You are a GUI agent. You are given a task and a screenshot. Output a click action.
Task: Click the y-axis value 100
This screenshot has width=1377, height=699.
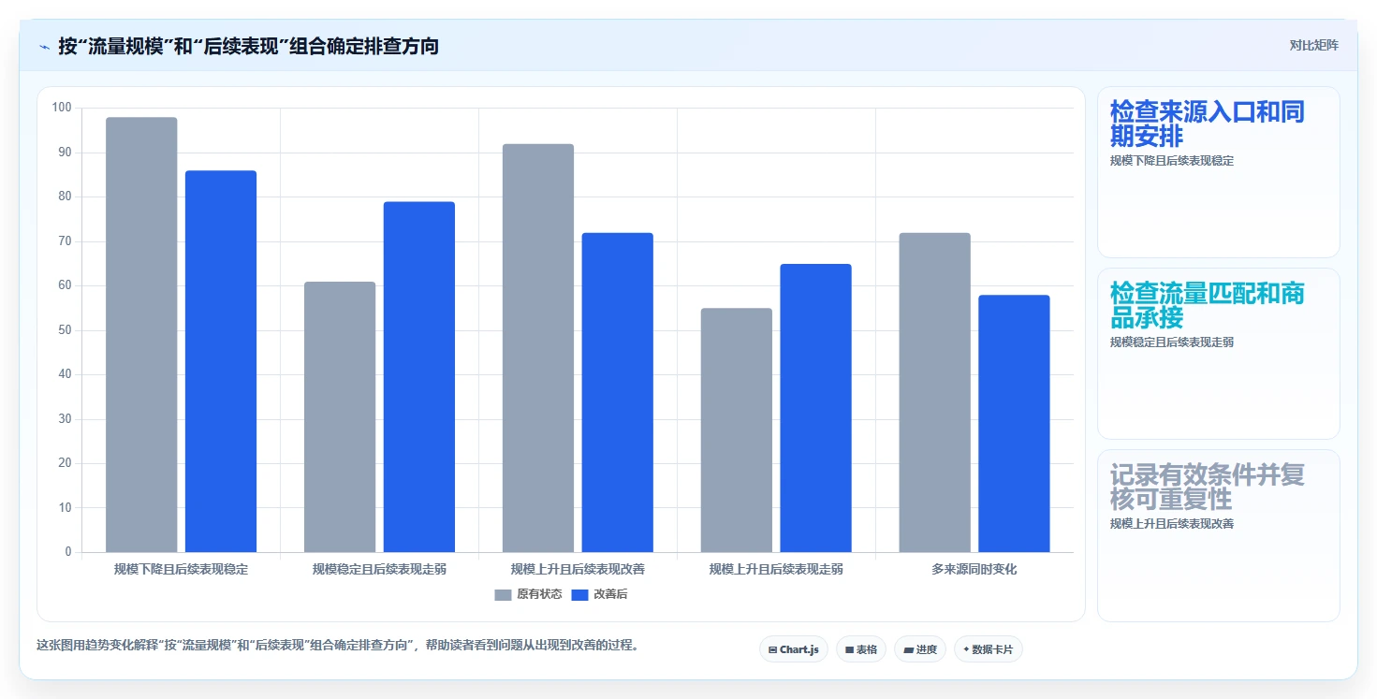62,108
